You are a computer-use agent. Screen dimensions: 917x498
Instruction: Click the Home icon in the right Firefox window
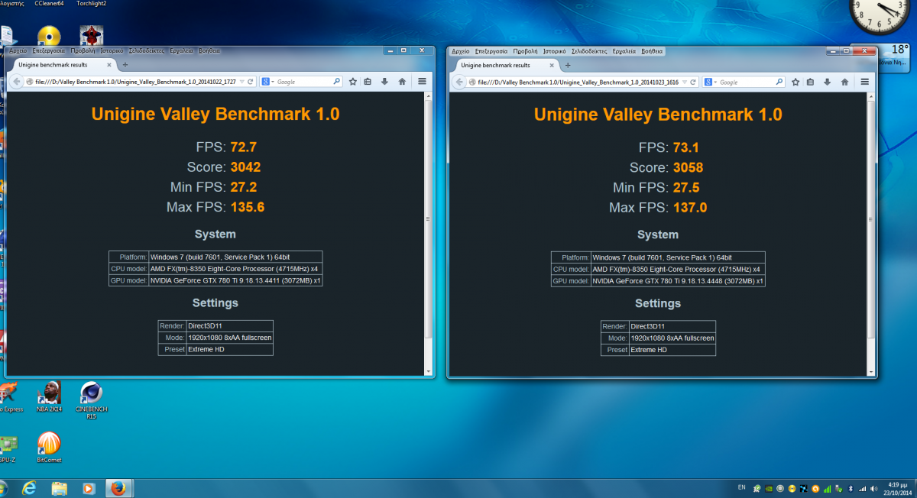[844, 82]
